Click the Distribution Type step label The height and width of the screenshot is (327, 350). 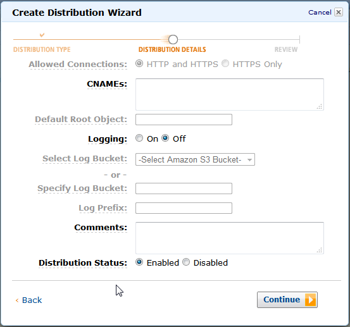pyautogui.click(x=42, y=49)
